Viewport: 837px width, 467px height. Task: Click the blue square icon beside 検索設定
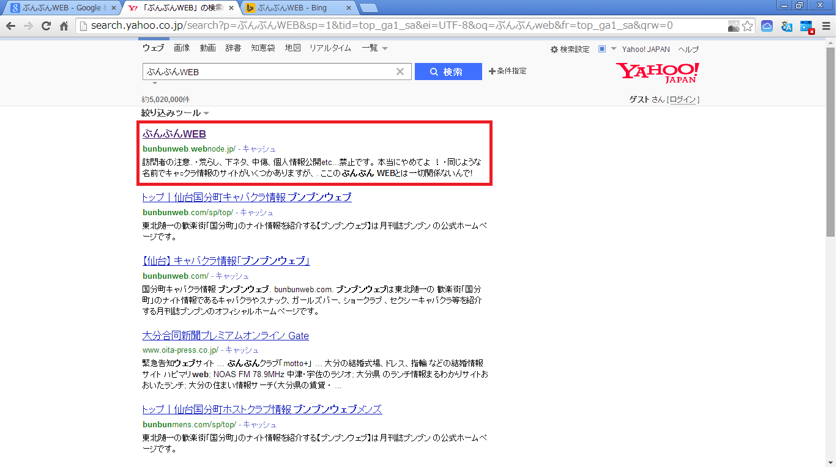[602, 49]
